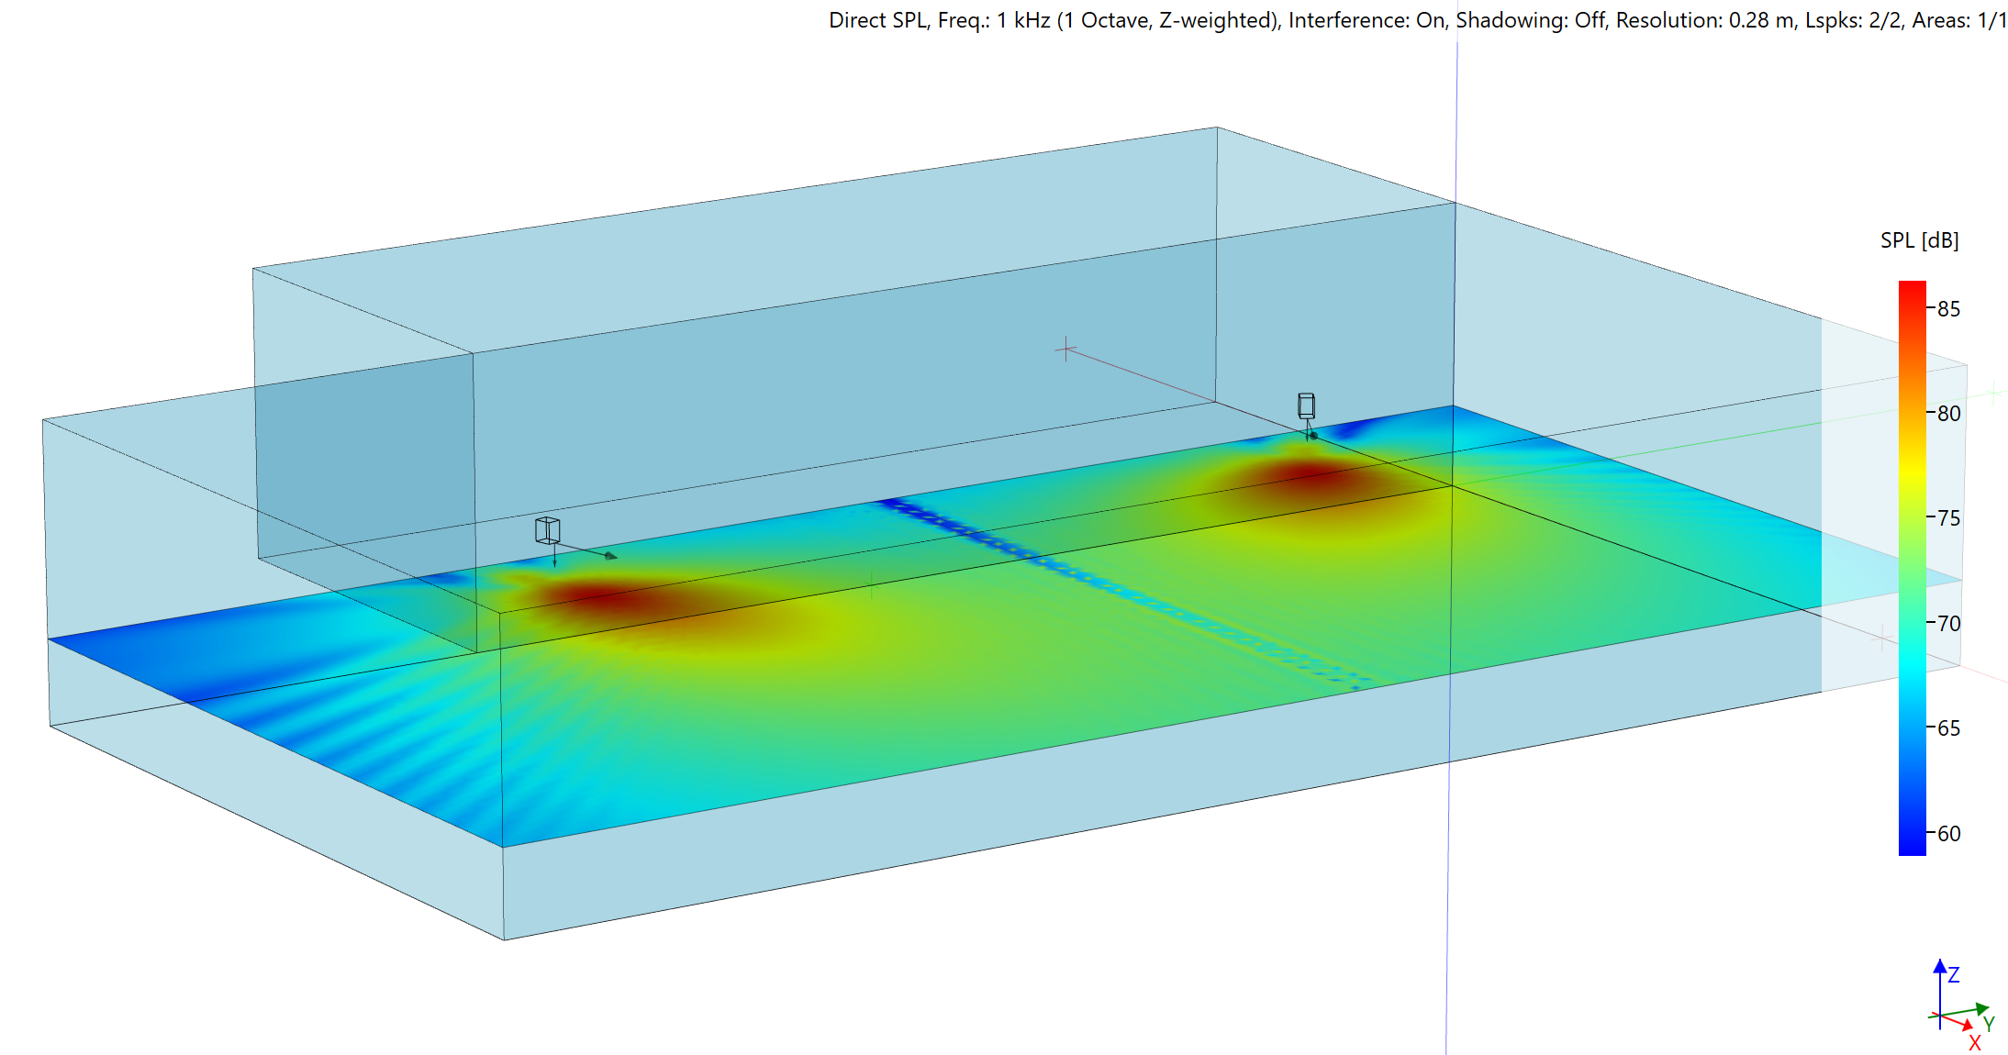
Task: Click the 85 dB legend label
Action: click(x=1948, y=309)
